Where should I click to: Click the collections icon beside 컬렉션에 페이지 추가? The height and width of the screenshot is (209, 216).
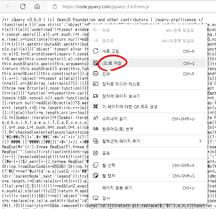pos(96,141)
